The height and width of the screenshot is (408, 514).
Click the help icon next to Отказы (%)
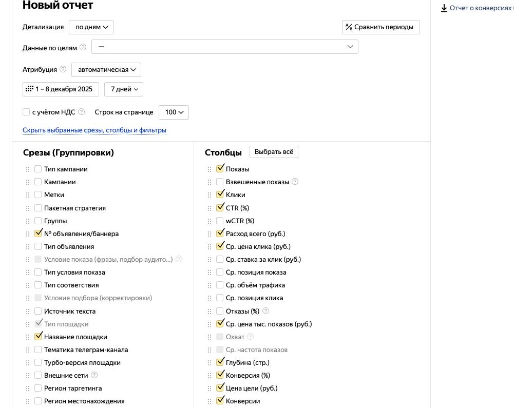tap(265, 311)
